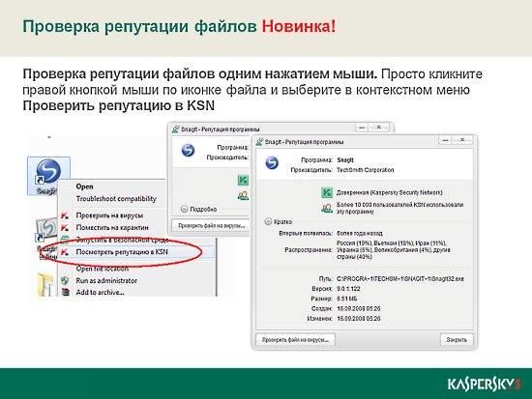Image resolution: width=532 pixels, height=399 pixels.
Task: Click green Kaspersky trusted icon in front window
Action: coord(327,192)
